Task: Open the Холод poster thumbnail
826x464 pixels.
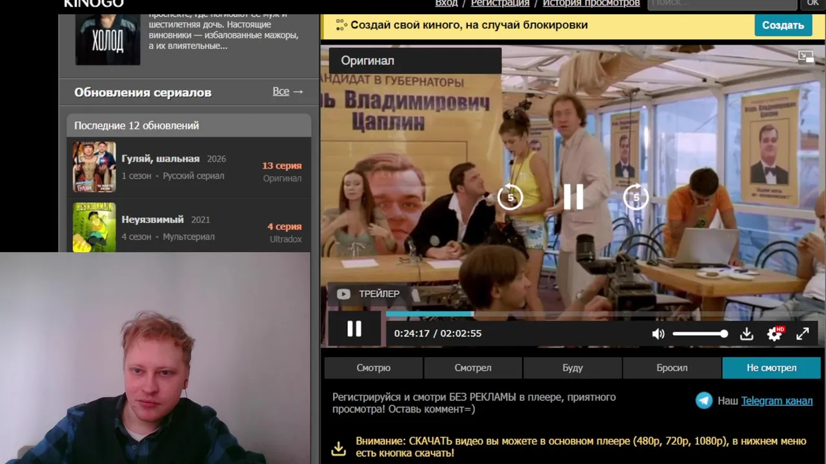Action: [107, 39]
